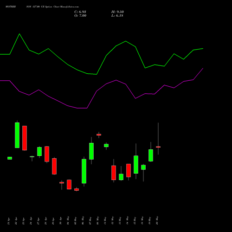Select the '23 Apr' date label
Screen dimensions: 232x232
[24, 221]
